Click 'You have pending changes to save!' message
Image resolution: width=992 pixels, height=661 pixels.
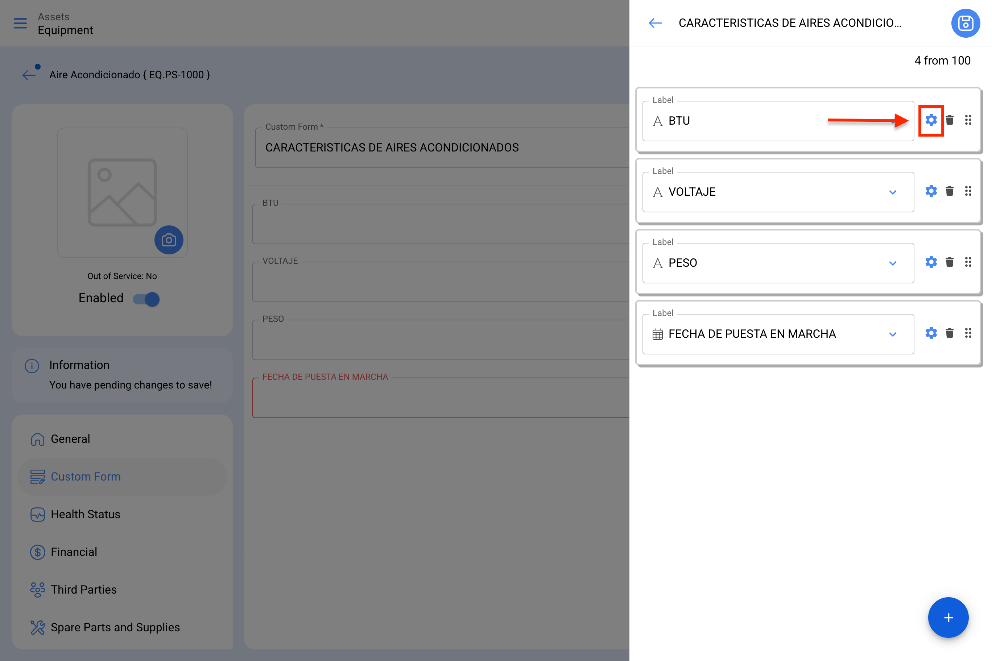[x=131, y=385]
